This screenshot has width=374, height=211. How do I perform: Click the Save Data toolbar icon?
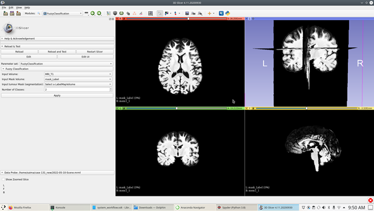click(19, 13)
